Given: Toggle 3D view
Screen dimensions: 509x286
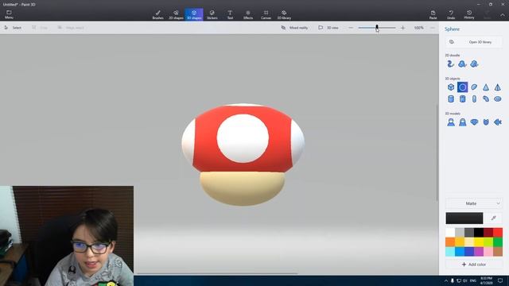Looking at the screenshot, I should pos(328,28).
